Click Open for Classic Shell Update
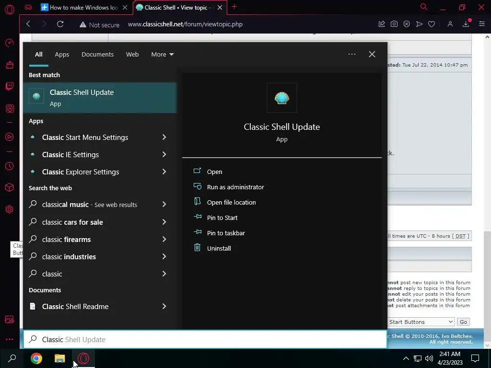 [x=214, y=172]
